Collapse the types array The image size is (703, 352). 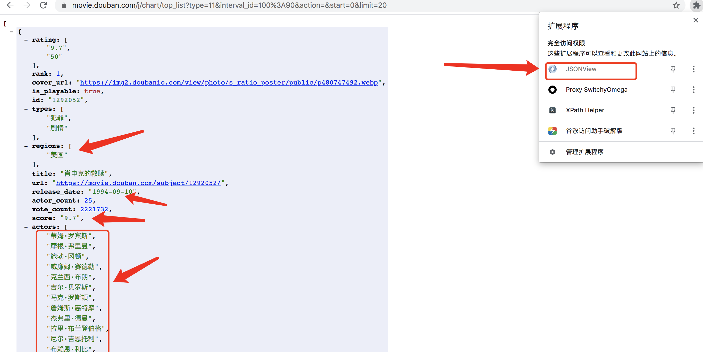[x=26, y=109]
